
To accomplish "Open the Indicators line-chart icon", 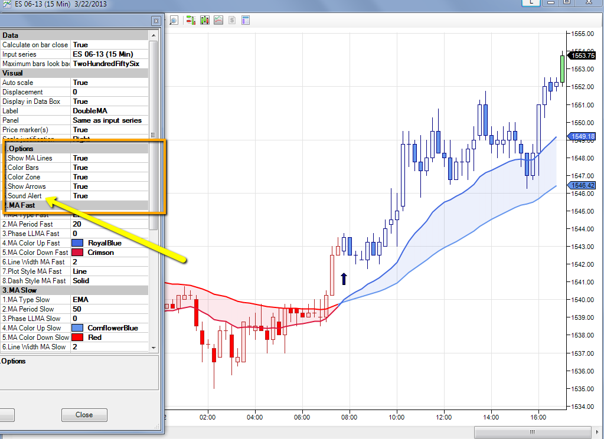I will (218, 20).
